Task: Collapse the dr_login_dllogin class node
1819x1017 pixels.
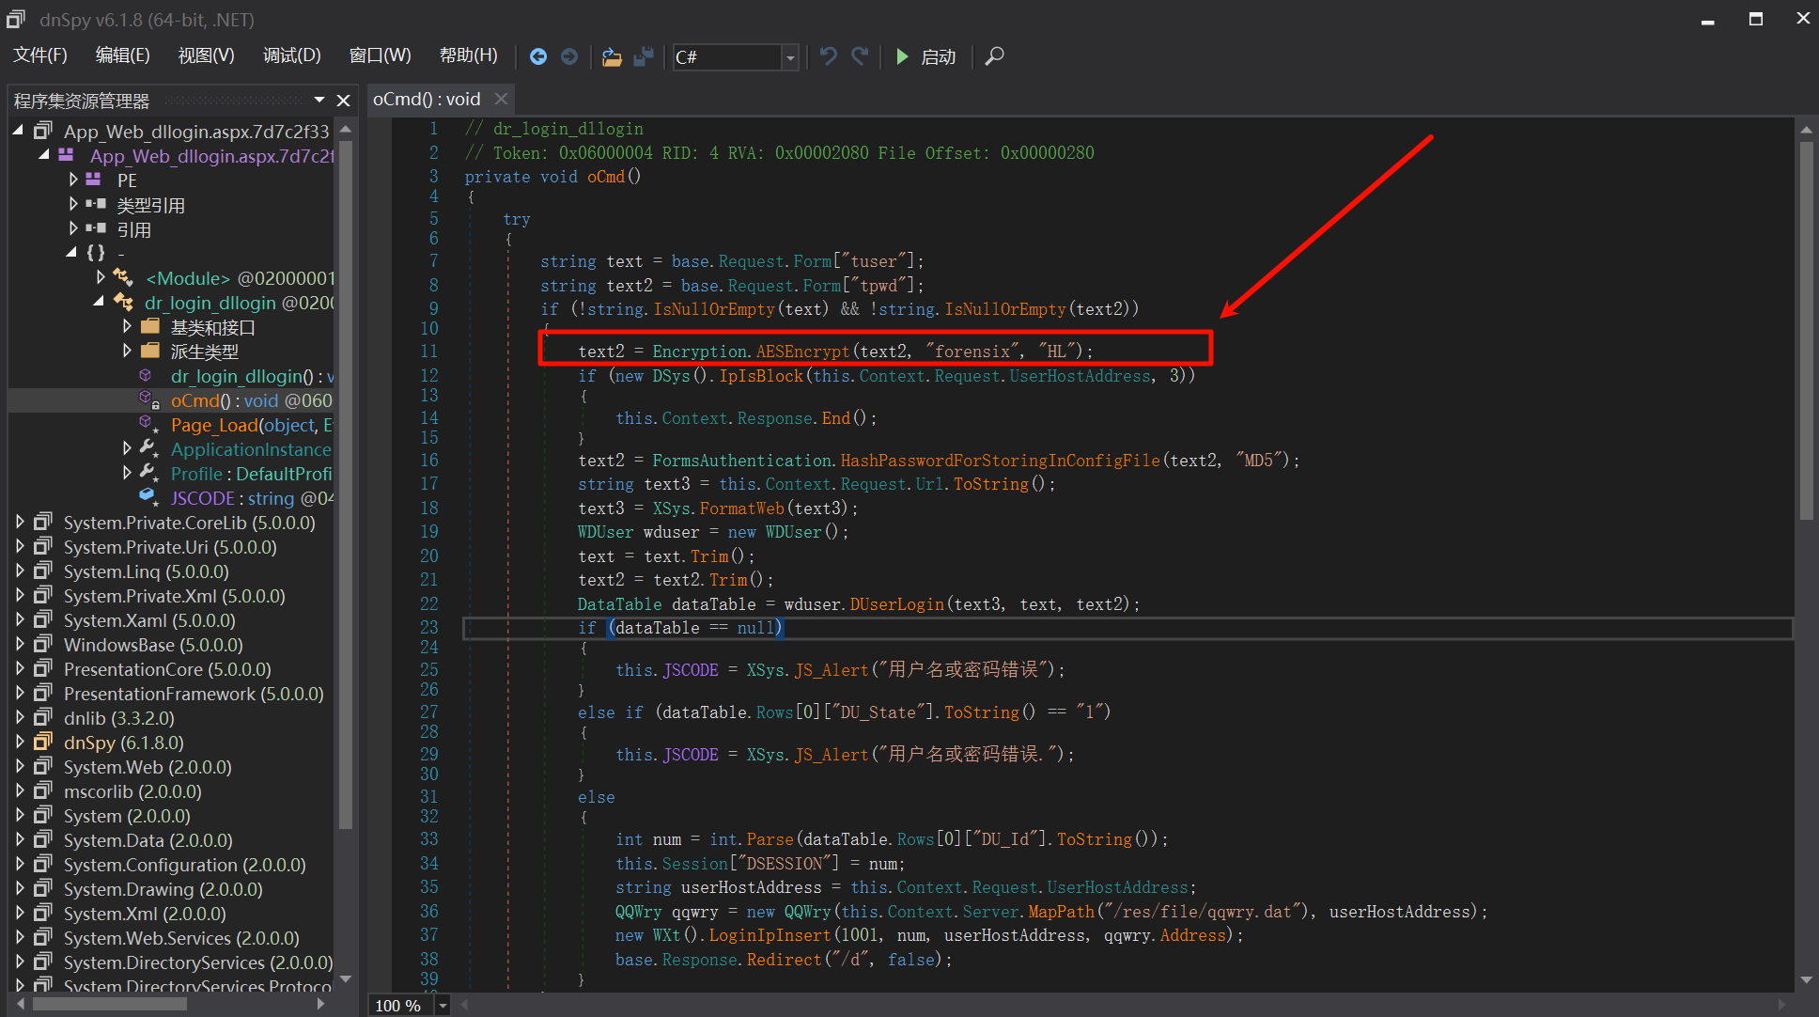Action: (99, 302)
